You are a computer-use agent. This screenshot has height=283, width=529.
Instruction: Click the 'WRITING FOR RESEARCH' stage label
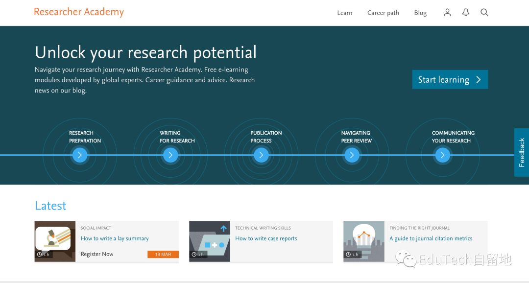177,137
